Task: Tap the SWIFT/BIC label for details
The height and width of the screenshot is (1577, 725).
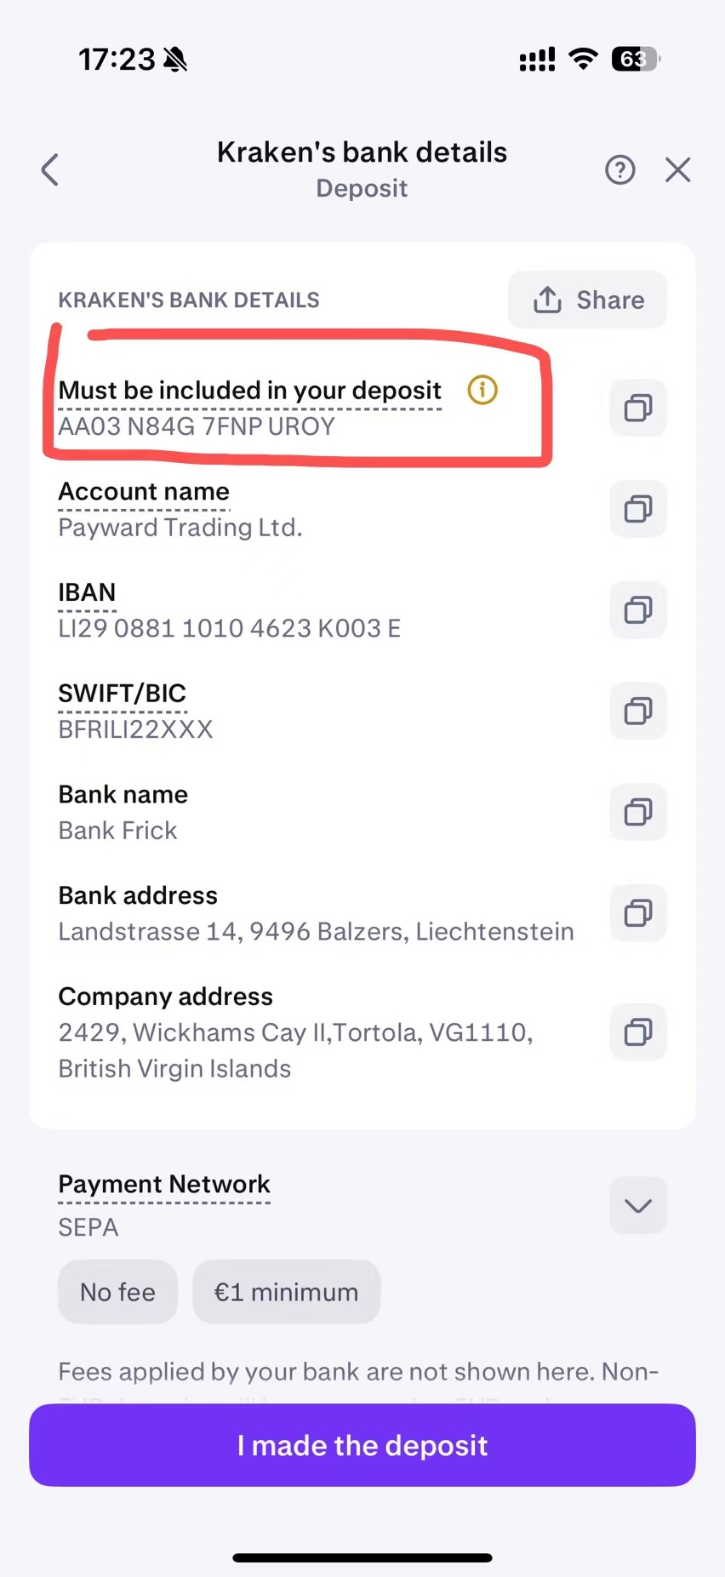Action: [x=123, y=694]
